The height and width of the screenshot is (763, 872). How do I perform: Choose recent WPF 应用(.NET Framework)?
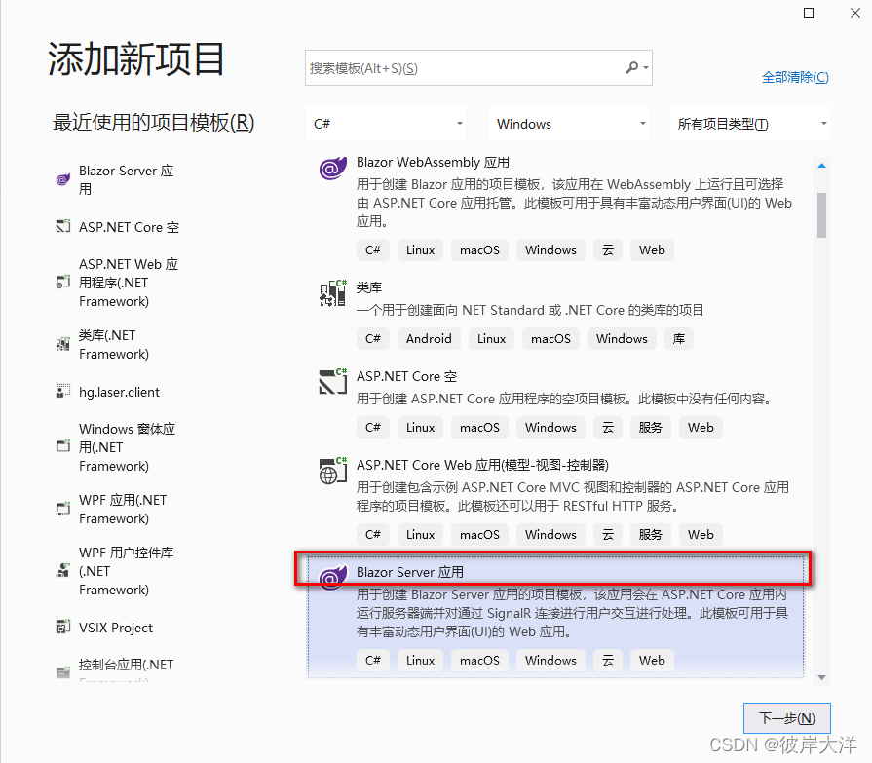123,509
